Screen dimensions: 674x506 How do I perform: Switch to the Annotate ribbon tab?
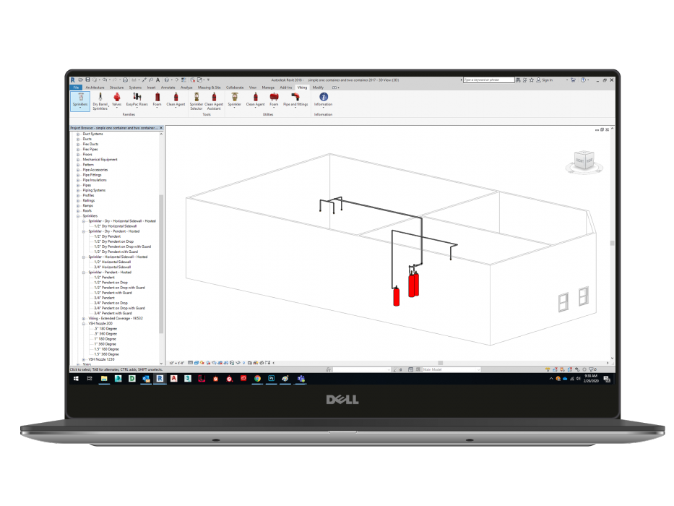[x=168, y=87]
